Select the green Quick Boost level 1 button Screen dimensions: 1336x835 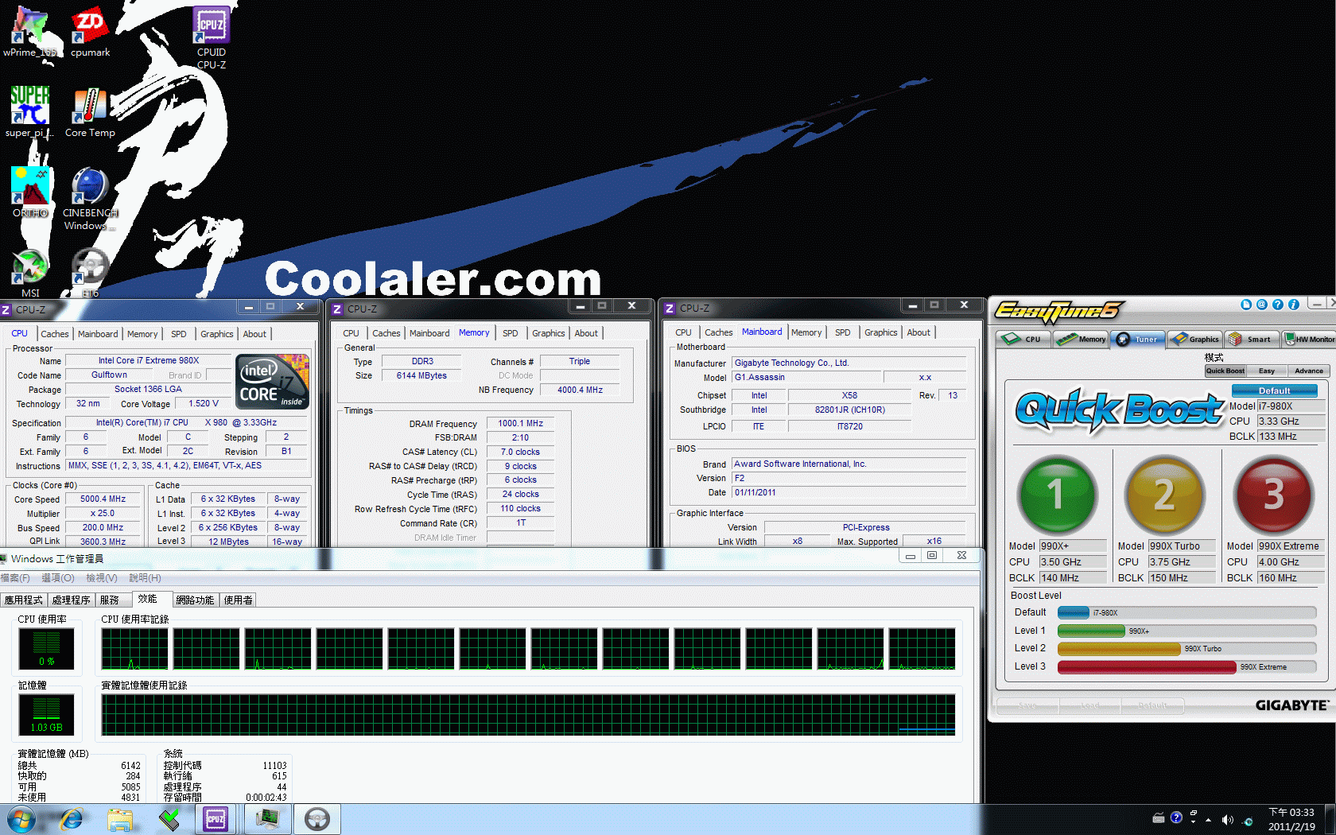click(1057, 495)
